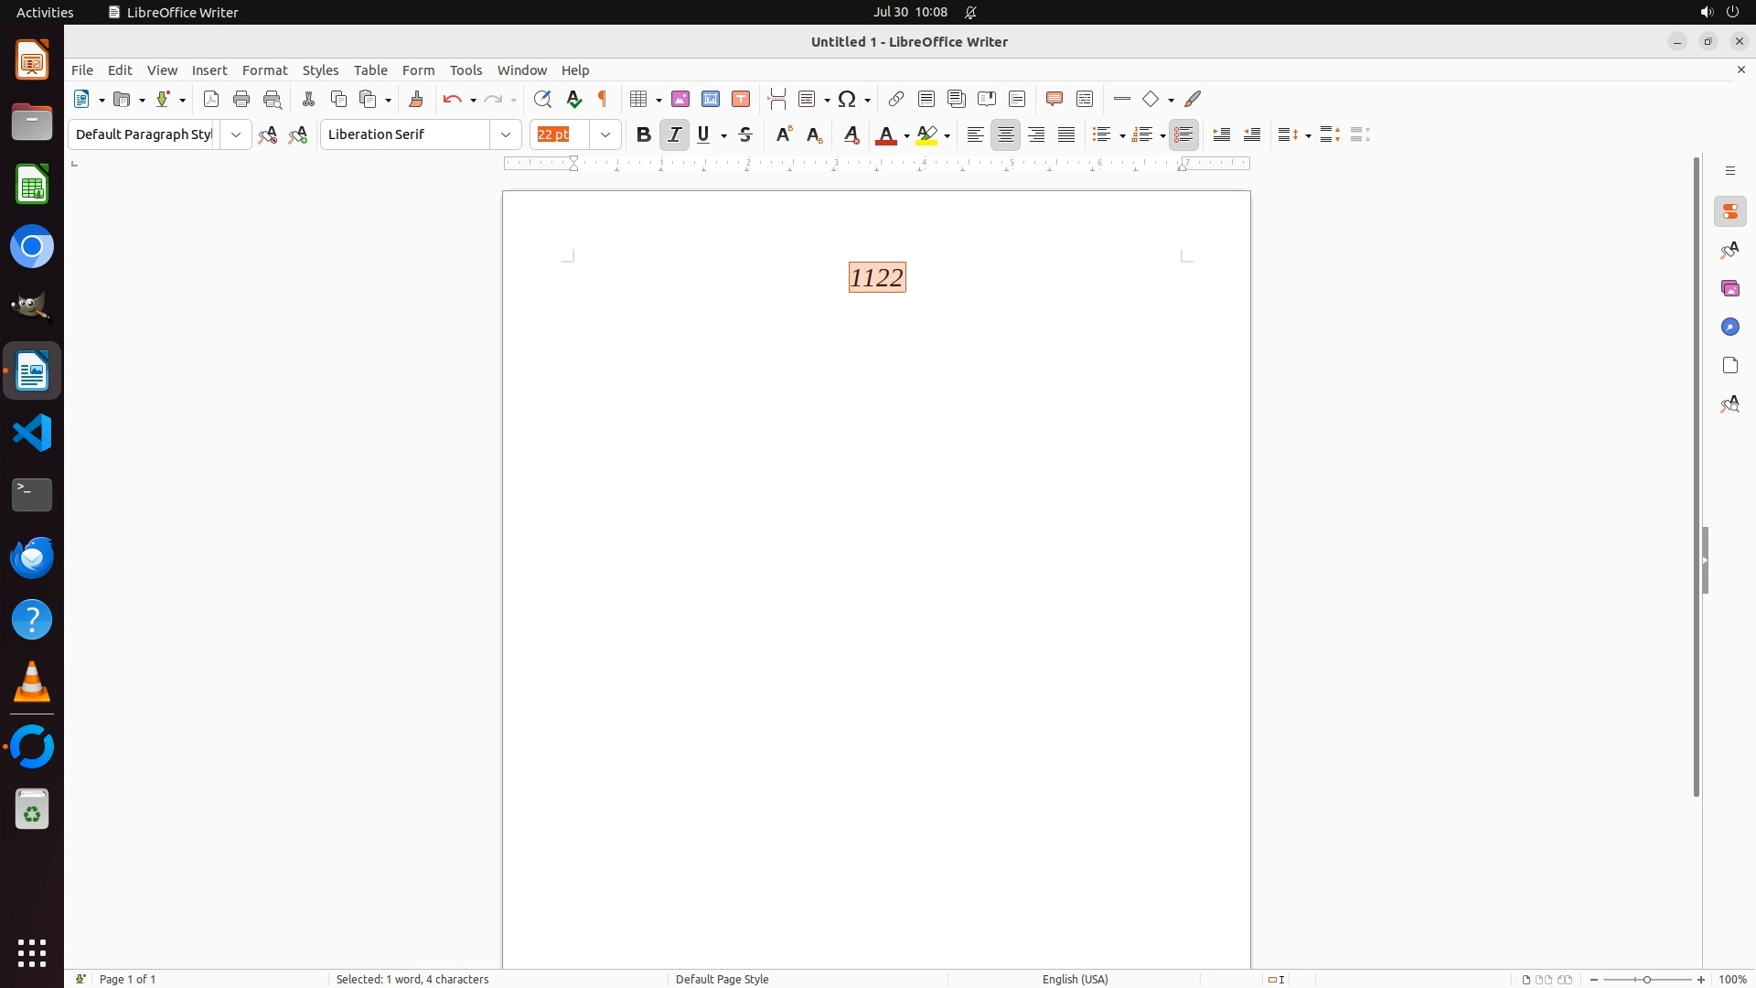Open the Tools menu
1756x988 pixels.
466,70
